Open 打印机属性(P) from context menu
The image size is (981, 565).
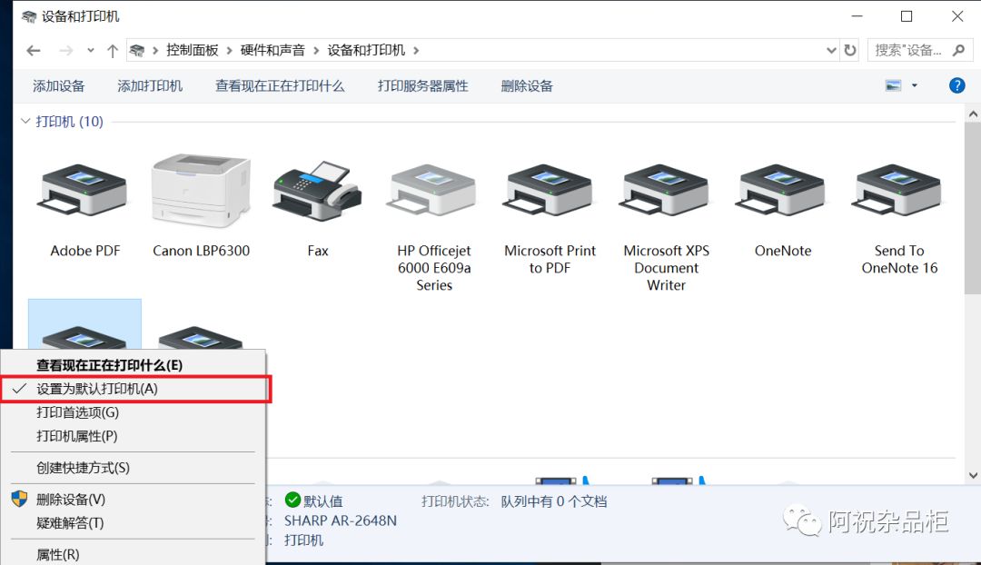pyautogui.click(x=134, y=436)
